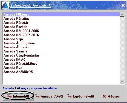
Task: Click the Armada CD-ről button
Action: click(49, 96)
